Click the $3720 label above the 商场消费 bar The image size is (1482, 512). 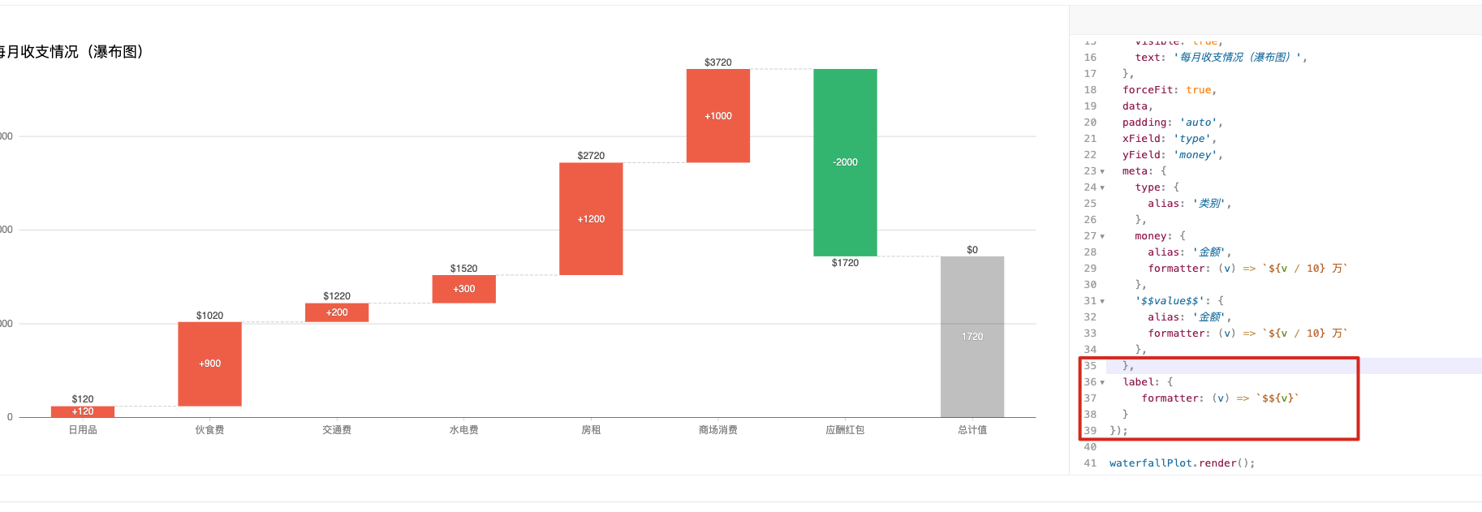click(x=717, y=62)
